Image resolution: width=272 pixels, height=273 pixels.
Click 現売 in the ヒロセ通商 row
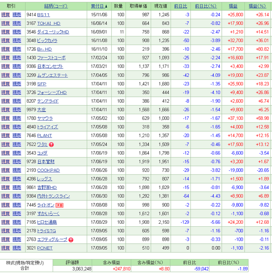(17, 222)
